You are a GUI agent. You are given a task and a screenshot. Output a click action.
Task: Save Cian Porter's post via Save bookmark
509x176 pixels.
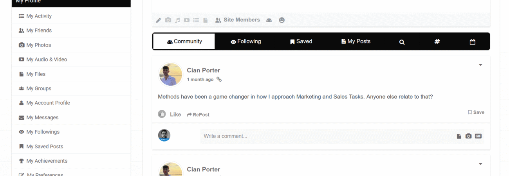pyautogui.click(x=476, y=112)
